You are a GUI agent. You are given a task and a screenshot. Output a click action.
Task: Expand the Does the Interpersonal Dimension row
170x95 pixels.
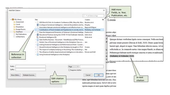[36, 32]
